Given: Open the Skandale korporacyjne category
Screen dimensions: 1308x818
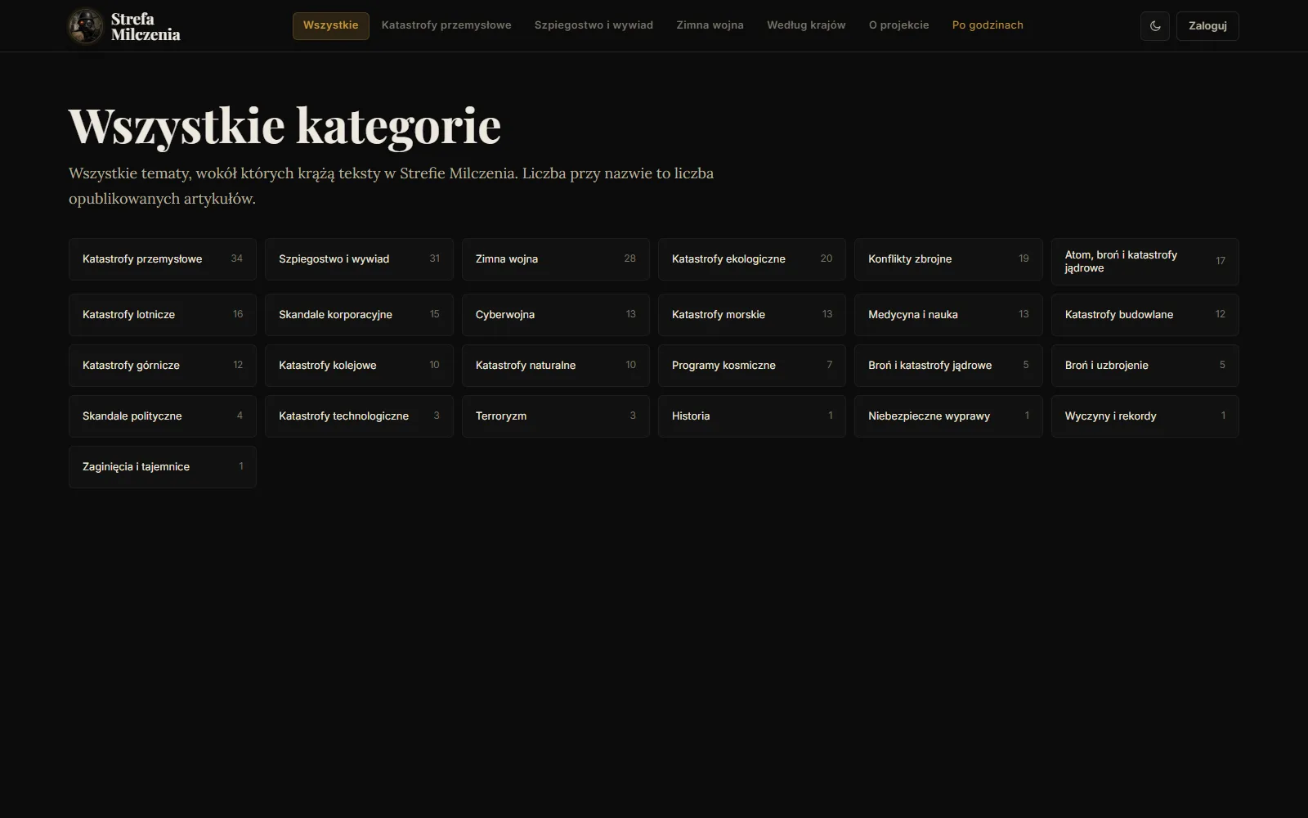Looking at the screenshot, I should point(359,315).
